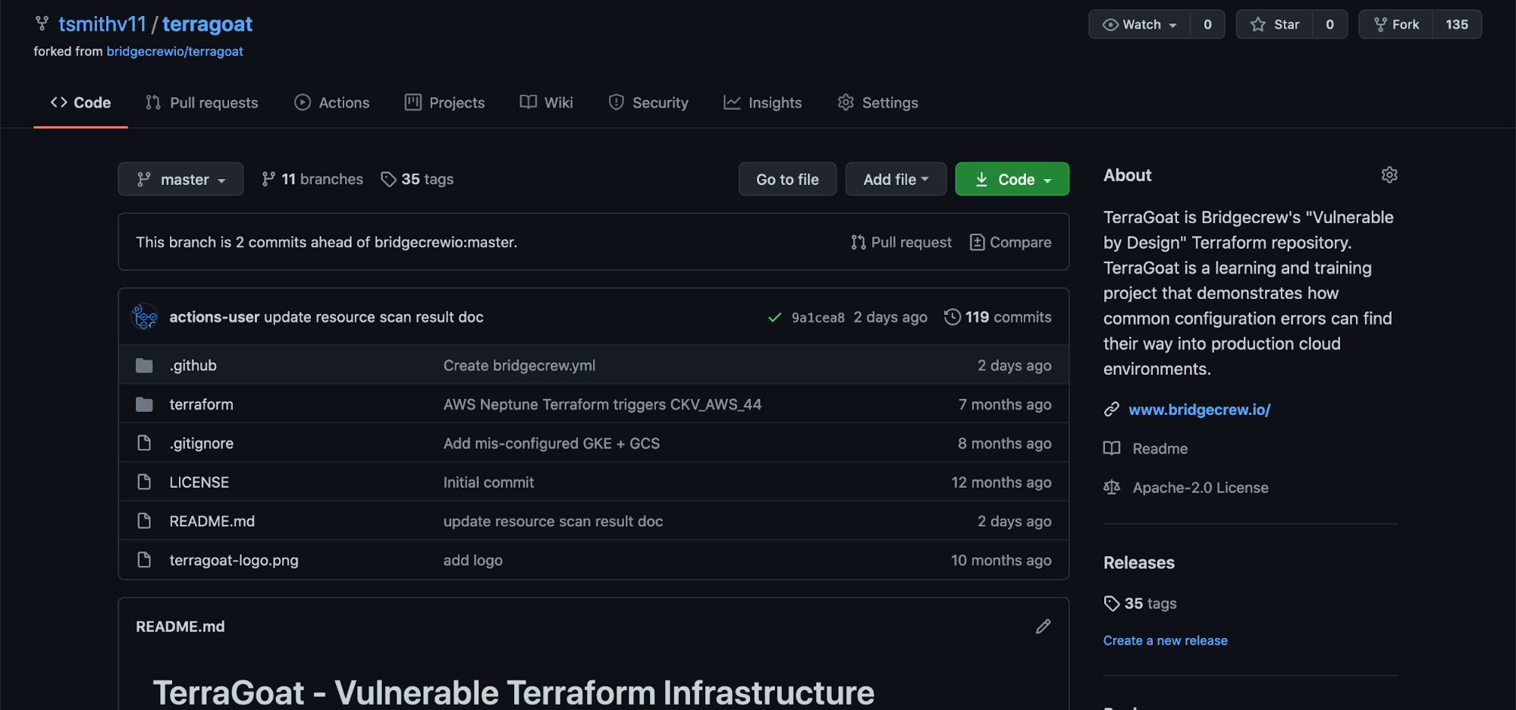Click the branch icon beside 11 branches
1516x710 pixels.
pos(268,179)
